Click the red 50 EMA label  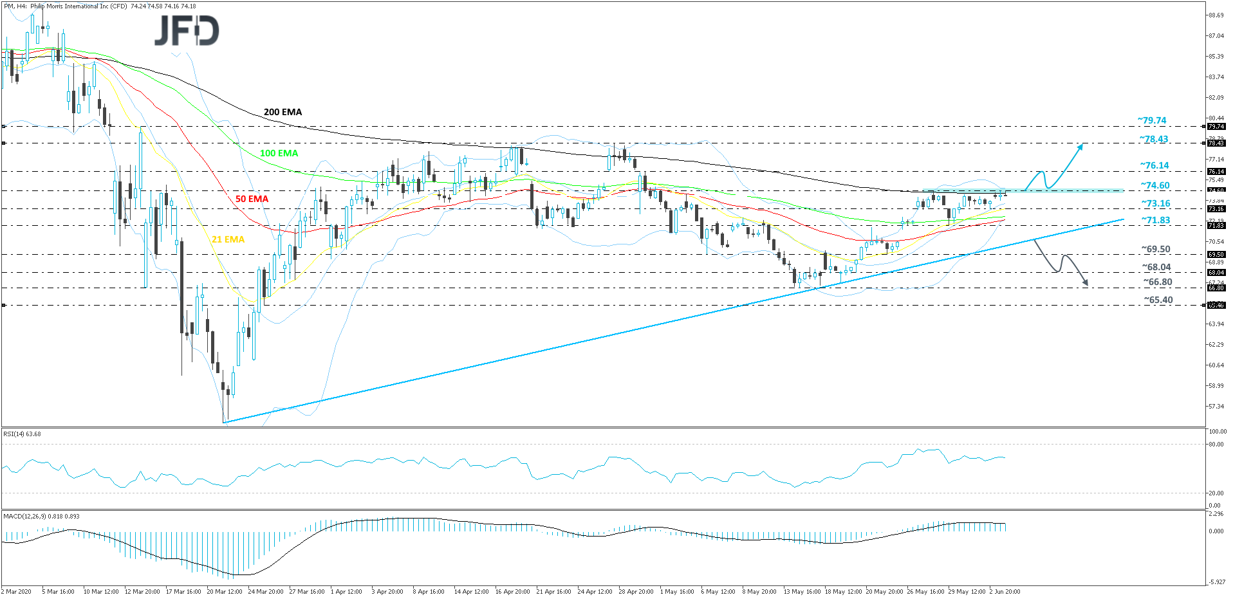[x=252, y=199]
